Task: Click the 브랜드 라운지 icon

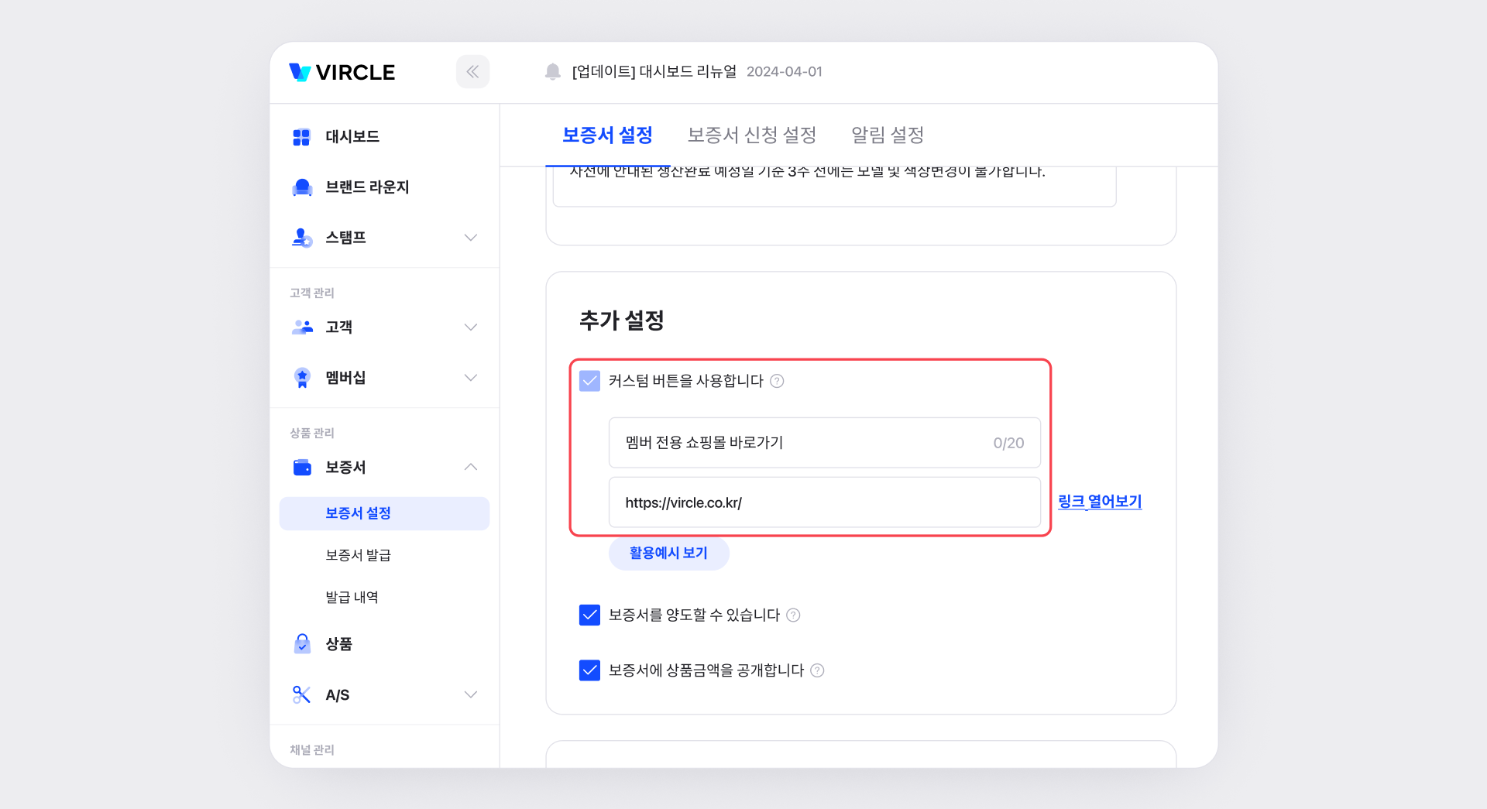Action: point(302,187)
